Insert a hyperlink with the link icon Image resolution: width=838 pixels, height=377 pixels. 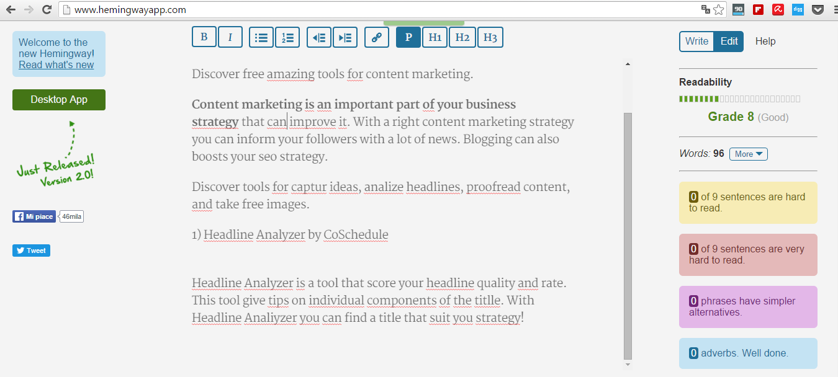coord(376,37)
